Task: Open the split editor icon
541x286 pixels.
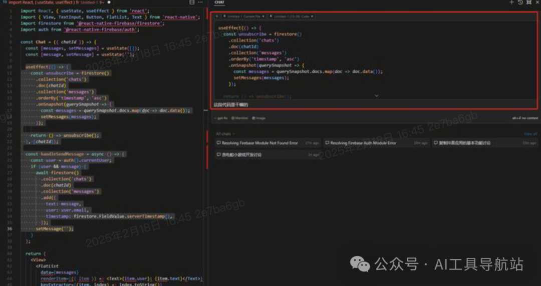Action: 192,2
